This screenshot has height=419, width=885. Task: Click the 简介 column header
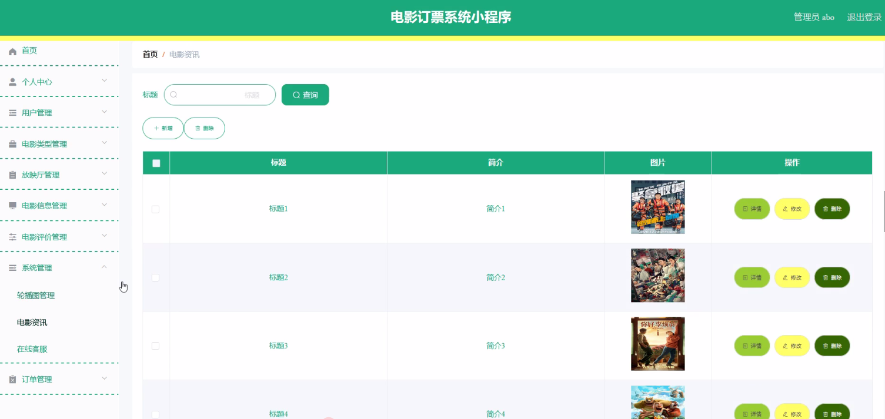[496, 163]
